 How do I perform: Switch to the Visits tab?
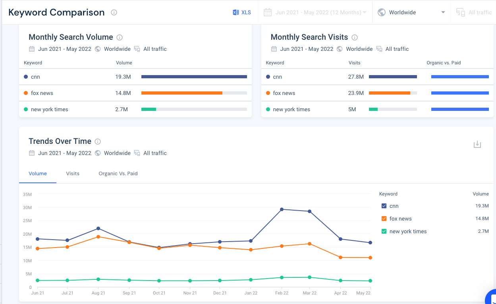[x=73, y=174]
